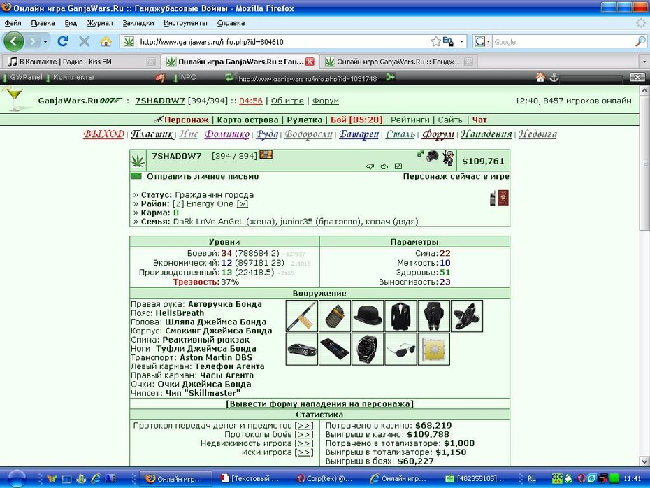Switch to the third GanjaWars tab
The height and width of the screenshot is (488, 650).
(x=398, y=62)
